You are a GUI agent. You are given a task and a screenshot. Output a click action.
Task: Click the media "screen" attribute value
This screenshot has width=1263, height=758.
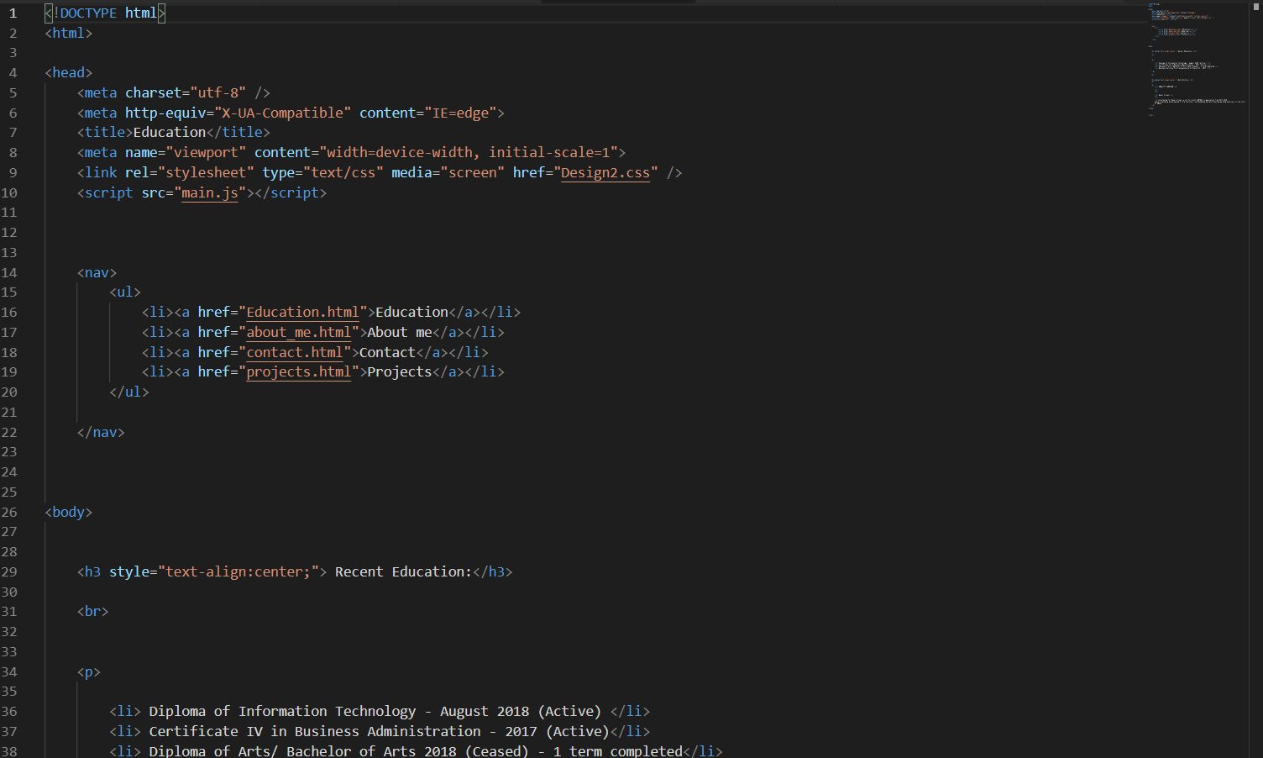tap(473, 173)
